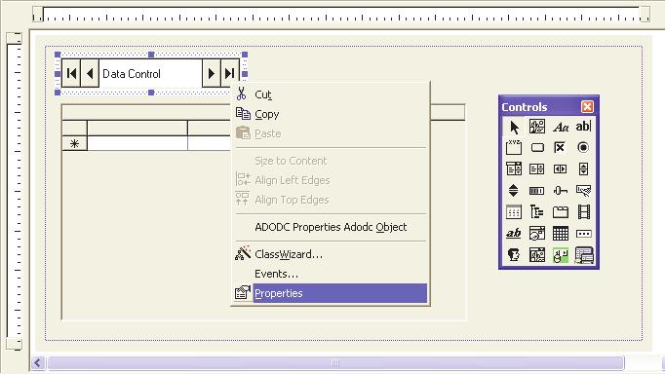
Task: Select the Date Time Picker tool
Action: click(x=537, y=234)
